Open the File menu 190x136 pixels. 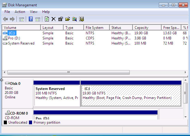pyautogui.click(x=7, y=12)
